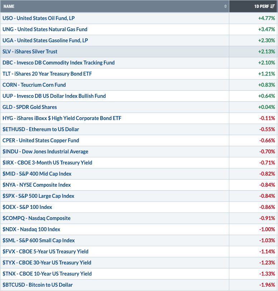The height and width of the screenshot is (291, 278).
Task: Open $IRX - CBOE 3-Month US Treasury Yield
Action: [47, 163]
